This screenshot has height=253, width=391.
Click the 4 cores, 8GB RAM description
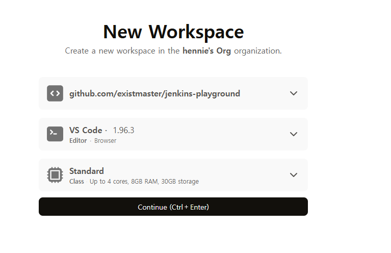[144, 182]
